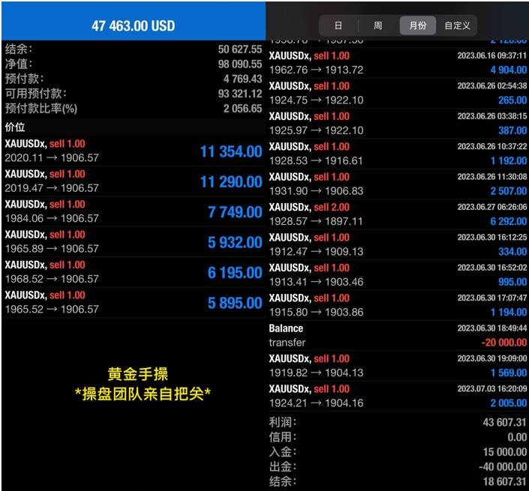
Task: Click the 可用预付款 value 93 321.12
Action: 240,94
